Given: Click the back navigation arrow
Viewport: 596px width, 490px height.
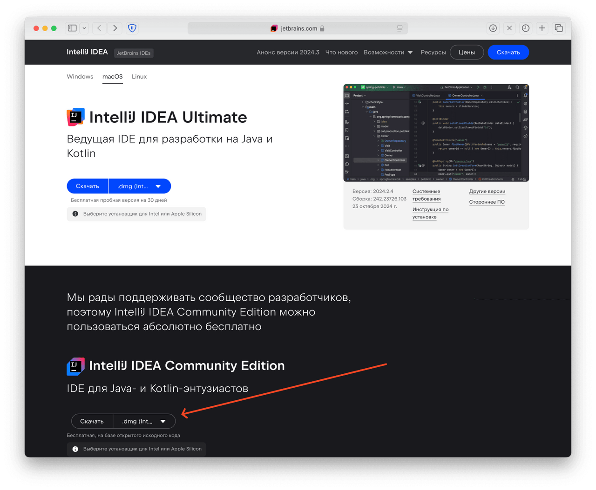Looking at the screenshot, I should click(x=99, y=28).
